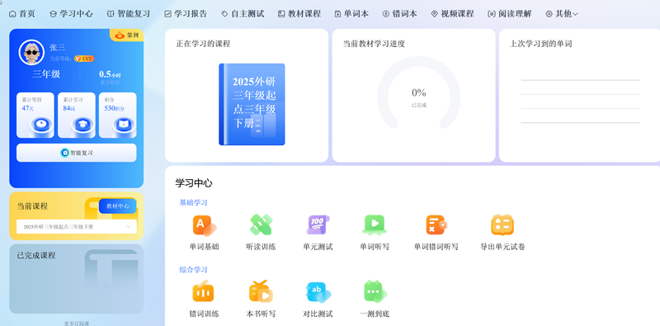Click the 2025外研 textbook cover
The image size is (660, 326).
tap(252, 105)
